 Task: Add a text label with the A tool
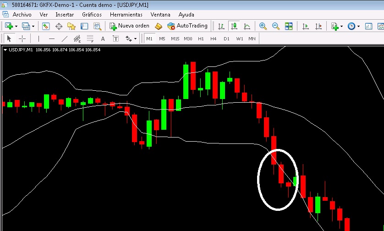coord(103,38)
